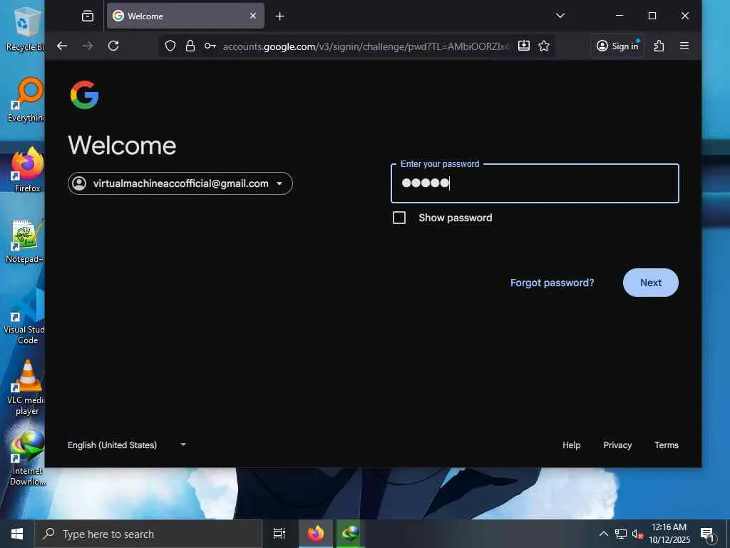Image resolution: width=730 pixels, height=548 pixels.
Task: Open the Firefox View icon beside tabs
Action: (88, 16)
